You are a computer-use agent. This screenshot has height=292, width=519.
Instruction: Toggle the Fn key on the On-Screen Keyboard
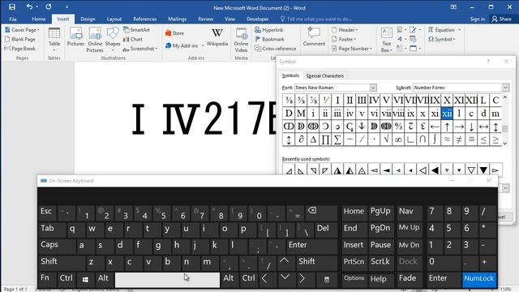47,279
